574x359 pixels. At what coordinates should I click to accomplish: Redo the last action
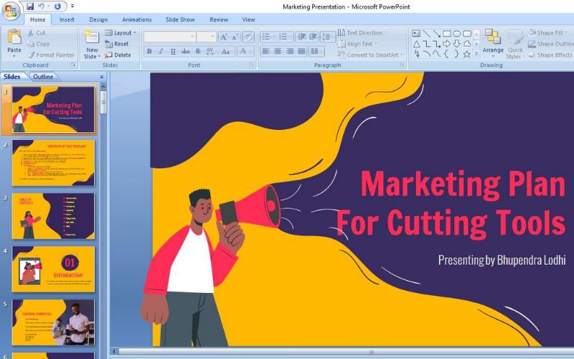[x=57, y=6]
